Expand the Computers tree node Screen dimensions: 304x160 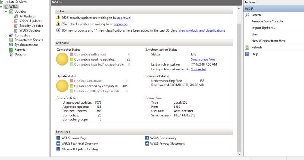pyautogui.click(x=6, y=35)
